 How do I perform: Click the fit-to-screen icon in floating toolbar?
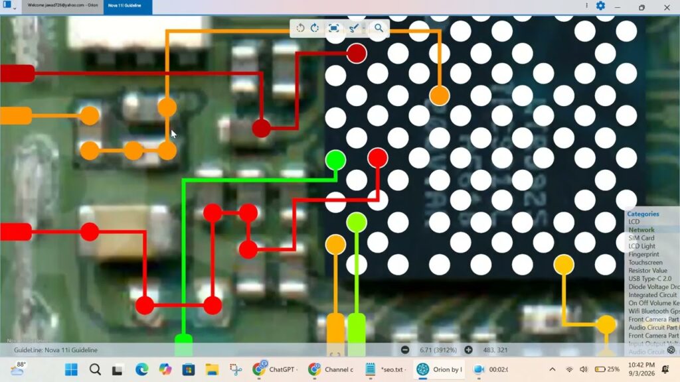coord(333,28)
